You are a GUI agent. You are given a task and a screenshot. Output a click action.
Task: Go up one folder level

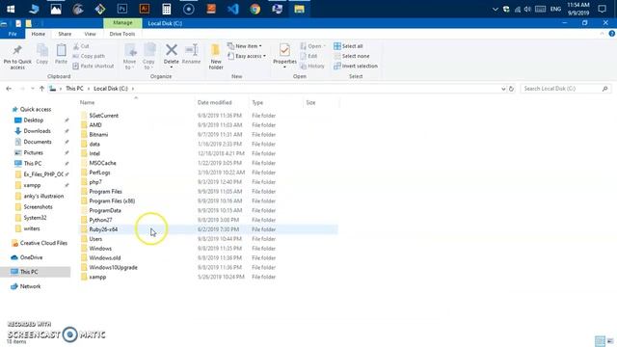point(41,89)
